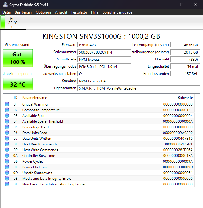Click the Schreibvorgänge value 2015 GB
The height and width of the screenshot is (208, 203).
[x=185, y=52]
